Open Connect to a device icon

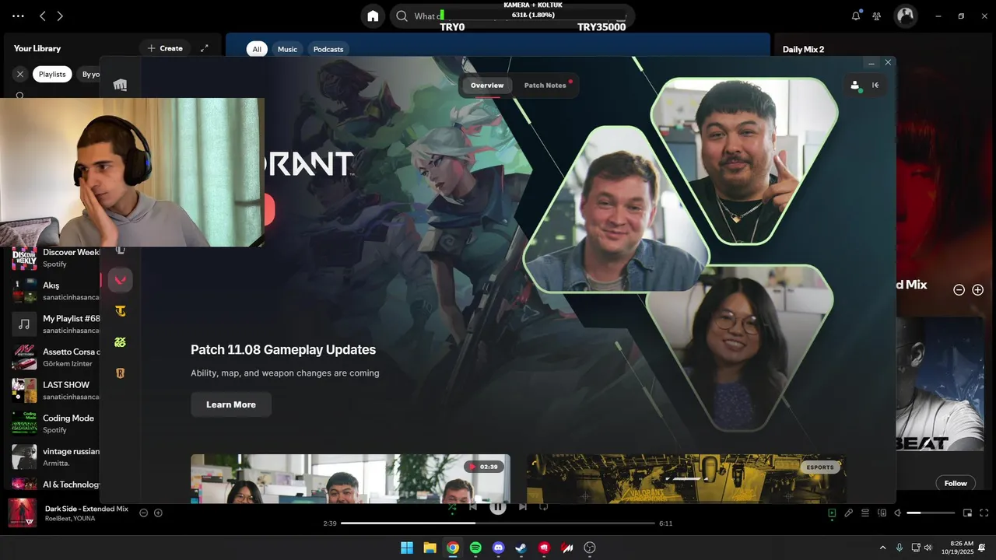pyautogui.click(x=882, y=513)
